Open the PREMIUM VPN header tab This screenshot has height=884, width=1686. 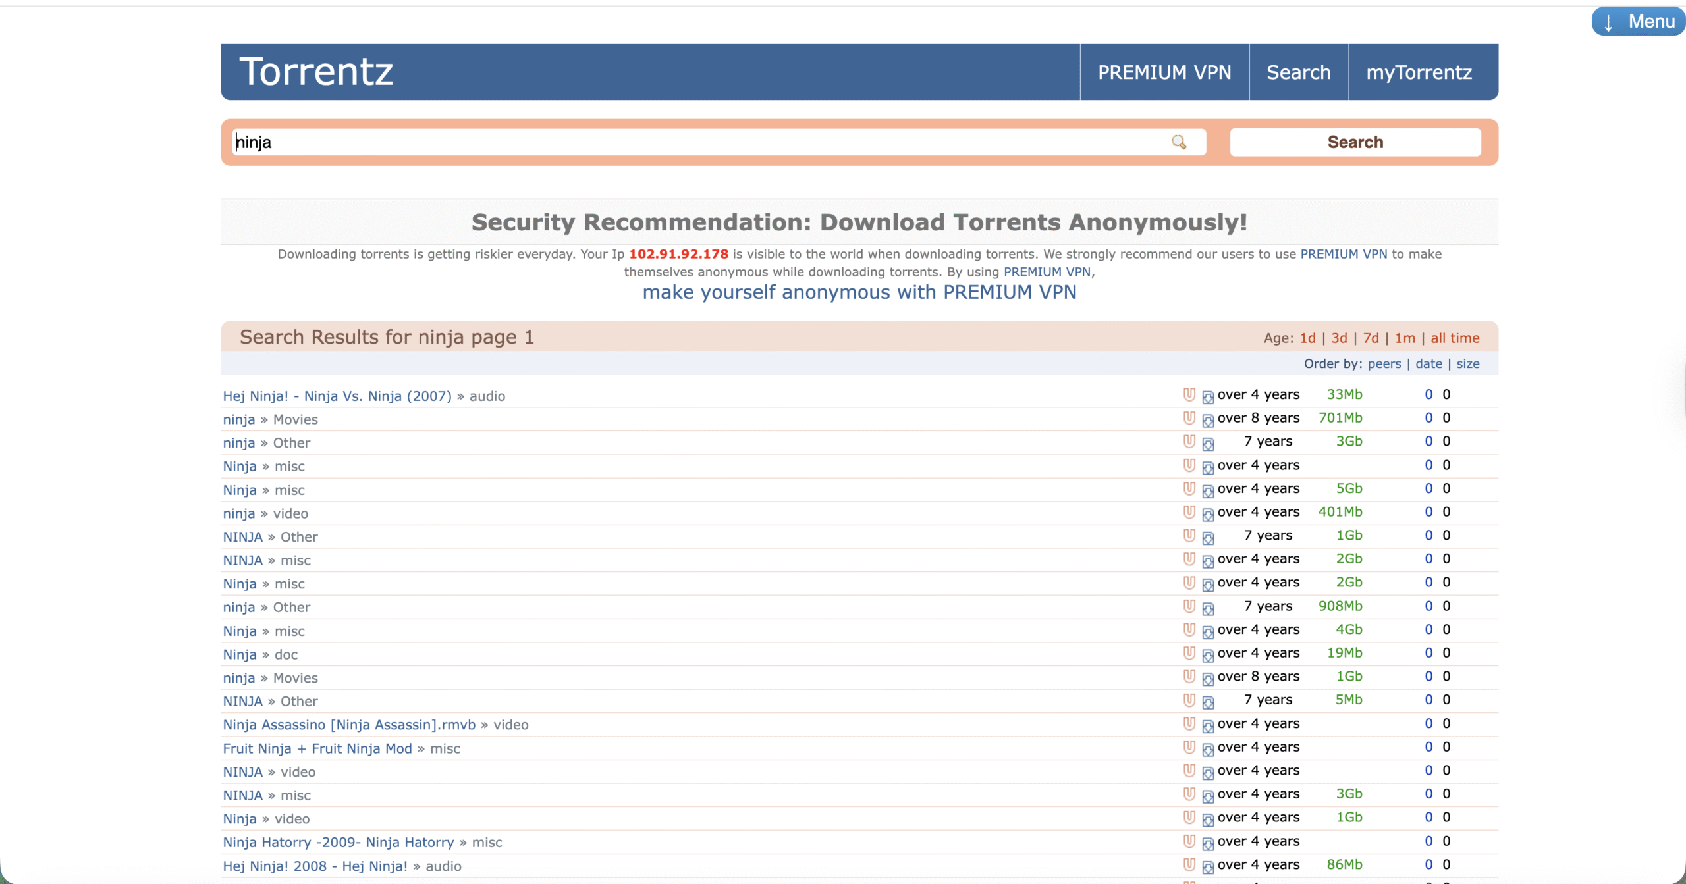(x=1164, y=72)
